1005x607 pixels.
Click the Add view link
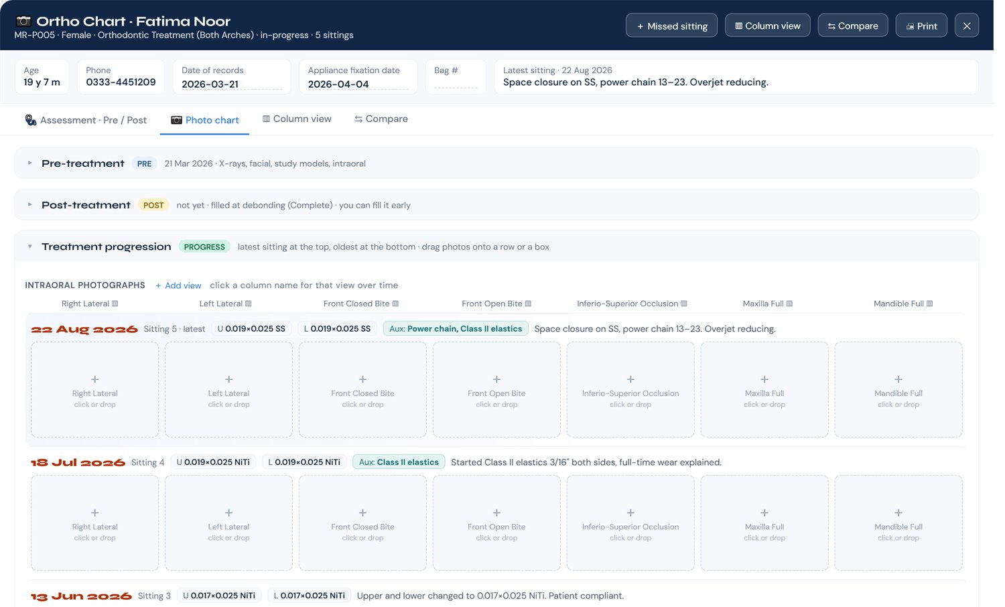[x=178, y=285]
